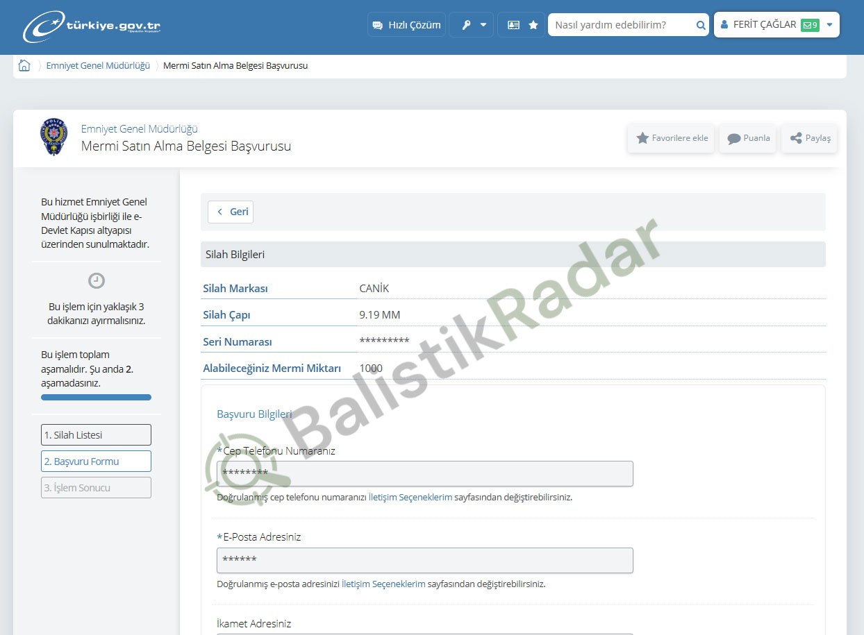Open the green messages badge showing 9
864x635 pixels.
click(x=810, y=25)
